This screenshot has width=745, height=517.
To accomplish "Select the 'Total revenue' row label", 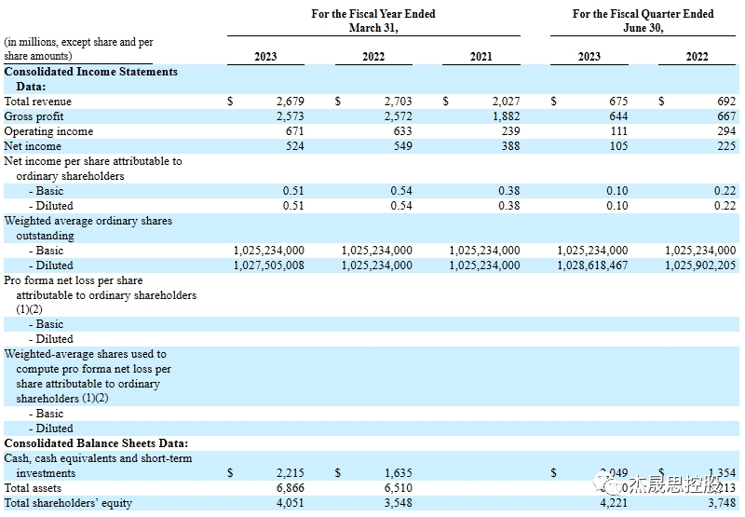I will pos(38,102).
